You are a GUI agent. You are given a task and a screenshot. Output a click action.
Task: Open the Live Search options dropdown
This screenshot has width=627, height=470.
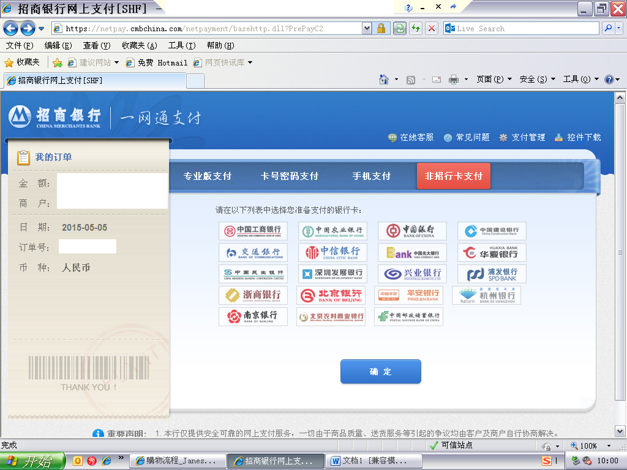(x=619, y=28)
